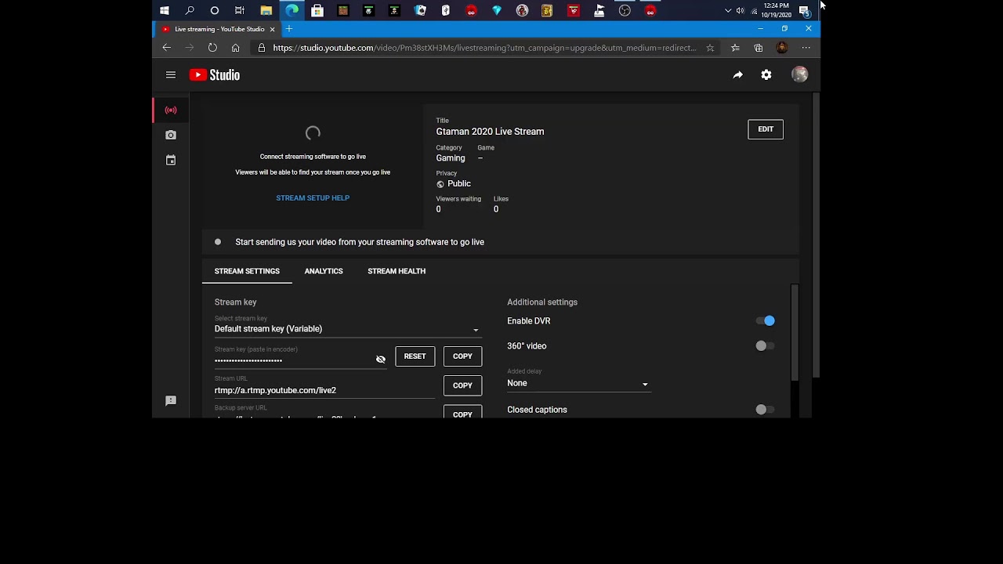Open the Stream Setup Help link
This screenshot has width=1003, height=564.
tap(313, 198)
